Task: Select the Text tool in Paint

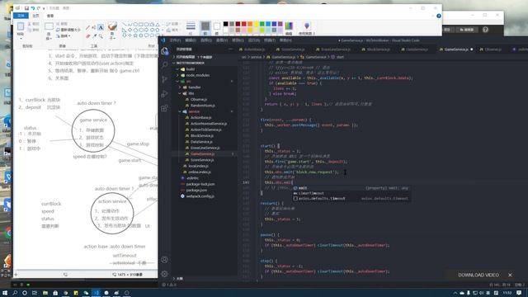Action: (x=101, y=27)
